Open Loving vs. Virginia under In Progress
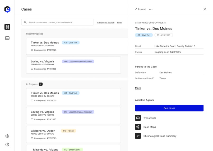The width and height of the screenshot is (213, 151). [x=73, y=115]
